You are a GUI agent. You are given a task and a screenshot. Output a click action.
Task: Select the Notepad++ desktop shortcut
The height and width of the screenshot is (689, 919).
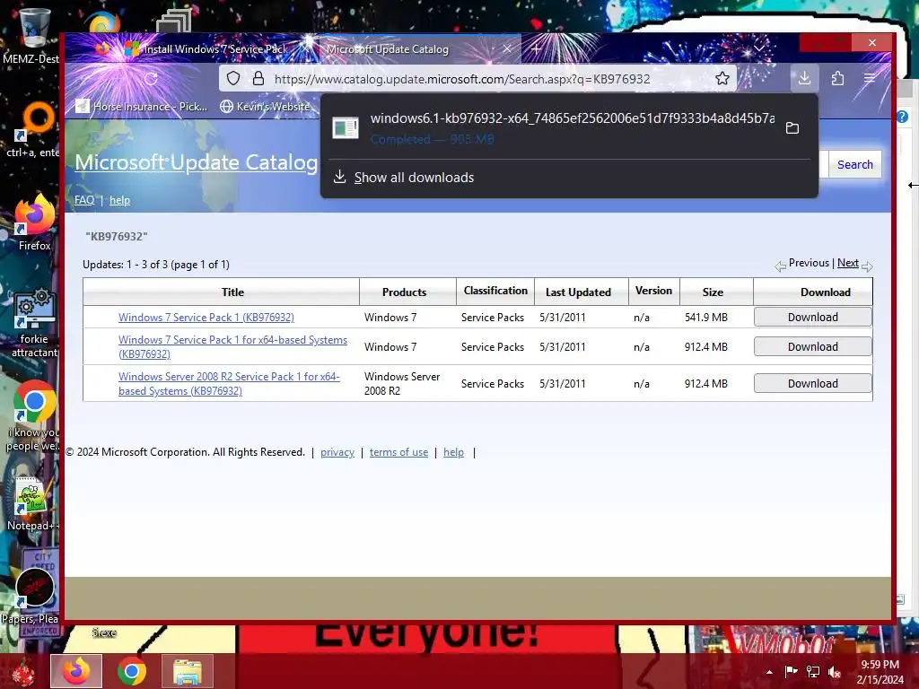point(31,504)
